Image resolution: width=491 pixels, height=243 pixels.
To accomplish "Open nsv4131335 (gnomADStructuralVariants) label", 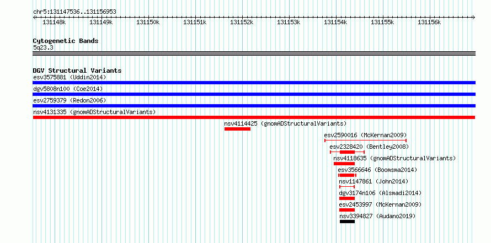I will click(x=94, y=112).
